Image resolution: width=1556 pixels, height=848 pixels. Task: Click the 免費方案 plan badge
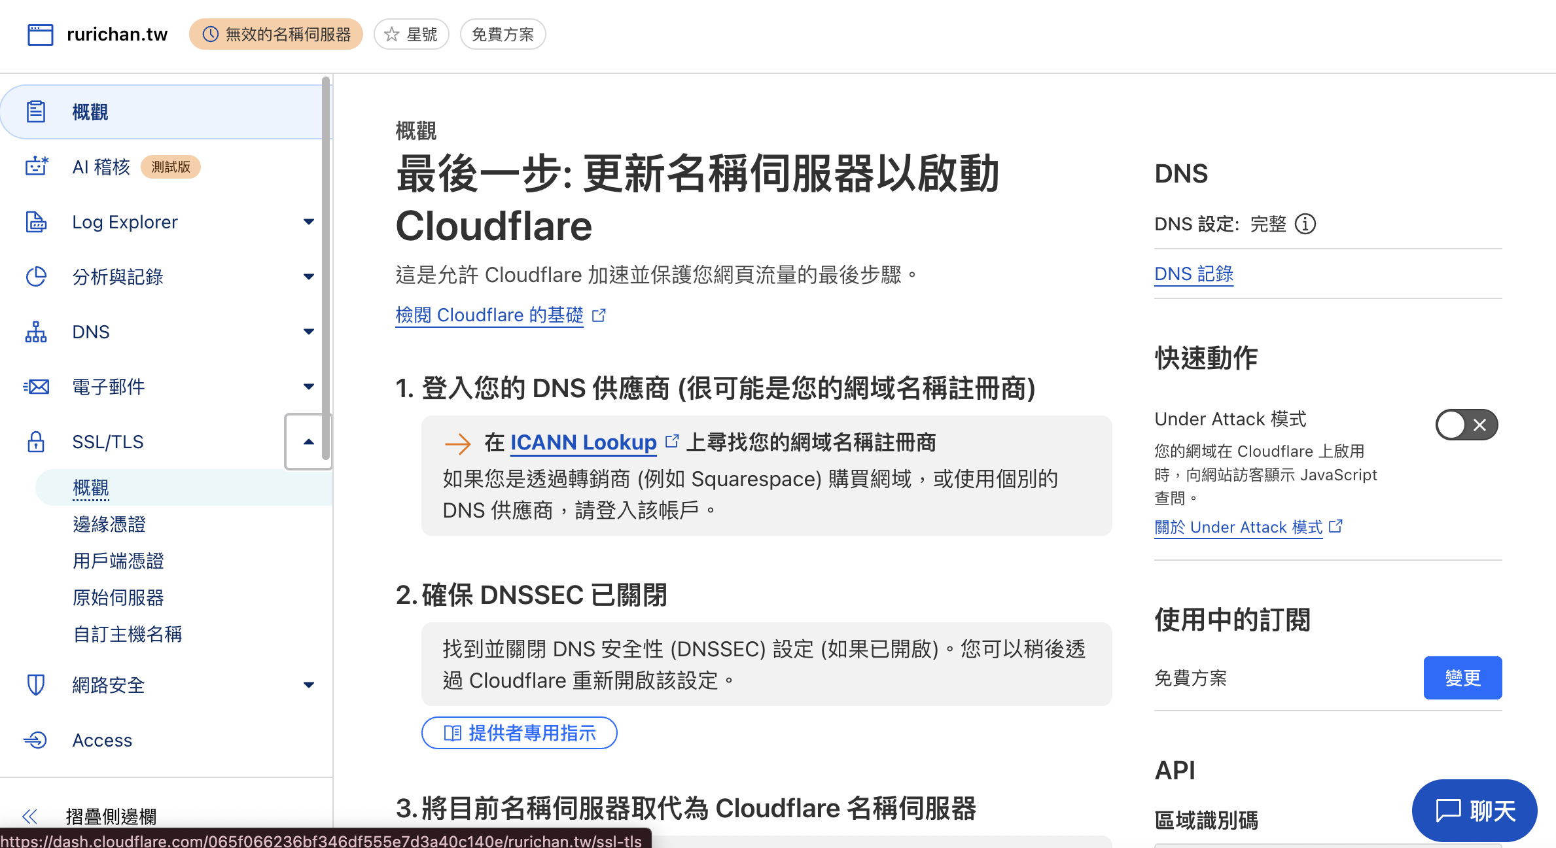503,34
